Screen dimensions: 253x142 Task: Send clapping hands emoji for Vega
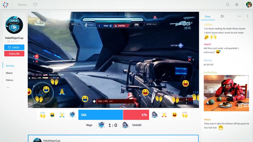[x=43, y=115]
